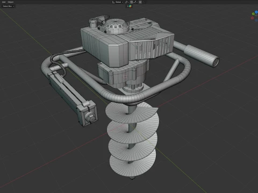Open the pivot point dropdown
Screen dimensions: 258x193
pyautogui.click(x=127, y=2)
